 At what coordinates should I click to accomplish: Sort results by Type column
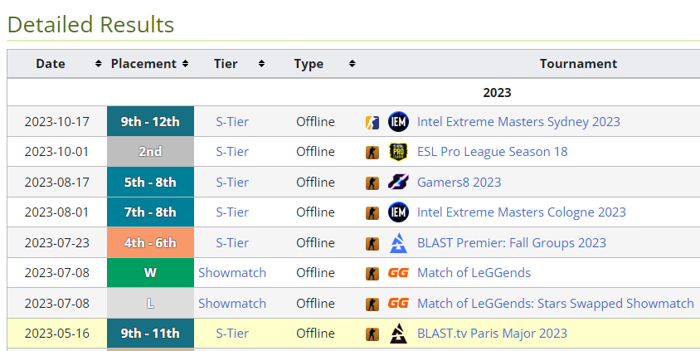[x=352, y=64]
